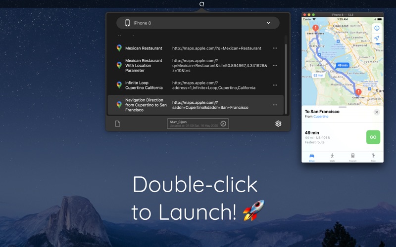
Task: Click maps pin icon for Location Parameter row
Action: (119, 66)
